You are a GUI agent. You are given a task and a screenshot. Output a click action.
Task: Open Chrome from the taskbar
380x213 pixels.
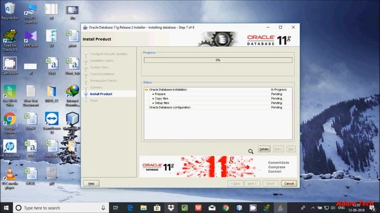click(226, 208)
